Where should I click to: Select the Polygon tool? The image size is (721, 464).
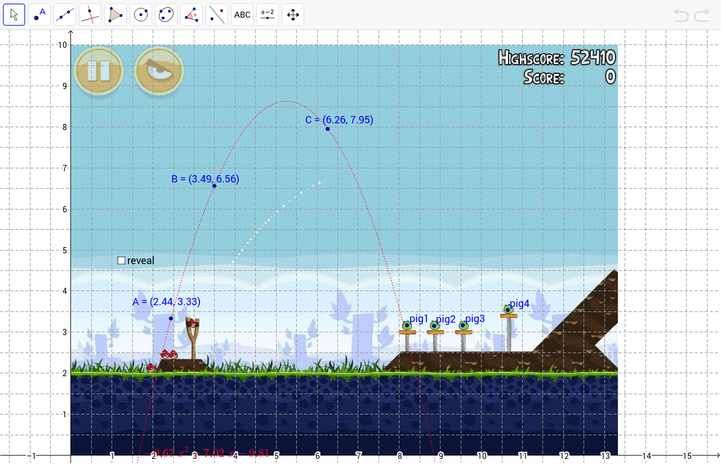click(115, 15)
